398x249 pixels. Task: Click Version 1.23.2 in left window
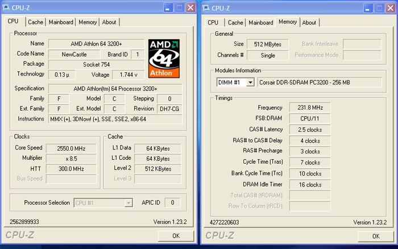[170, 222]
